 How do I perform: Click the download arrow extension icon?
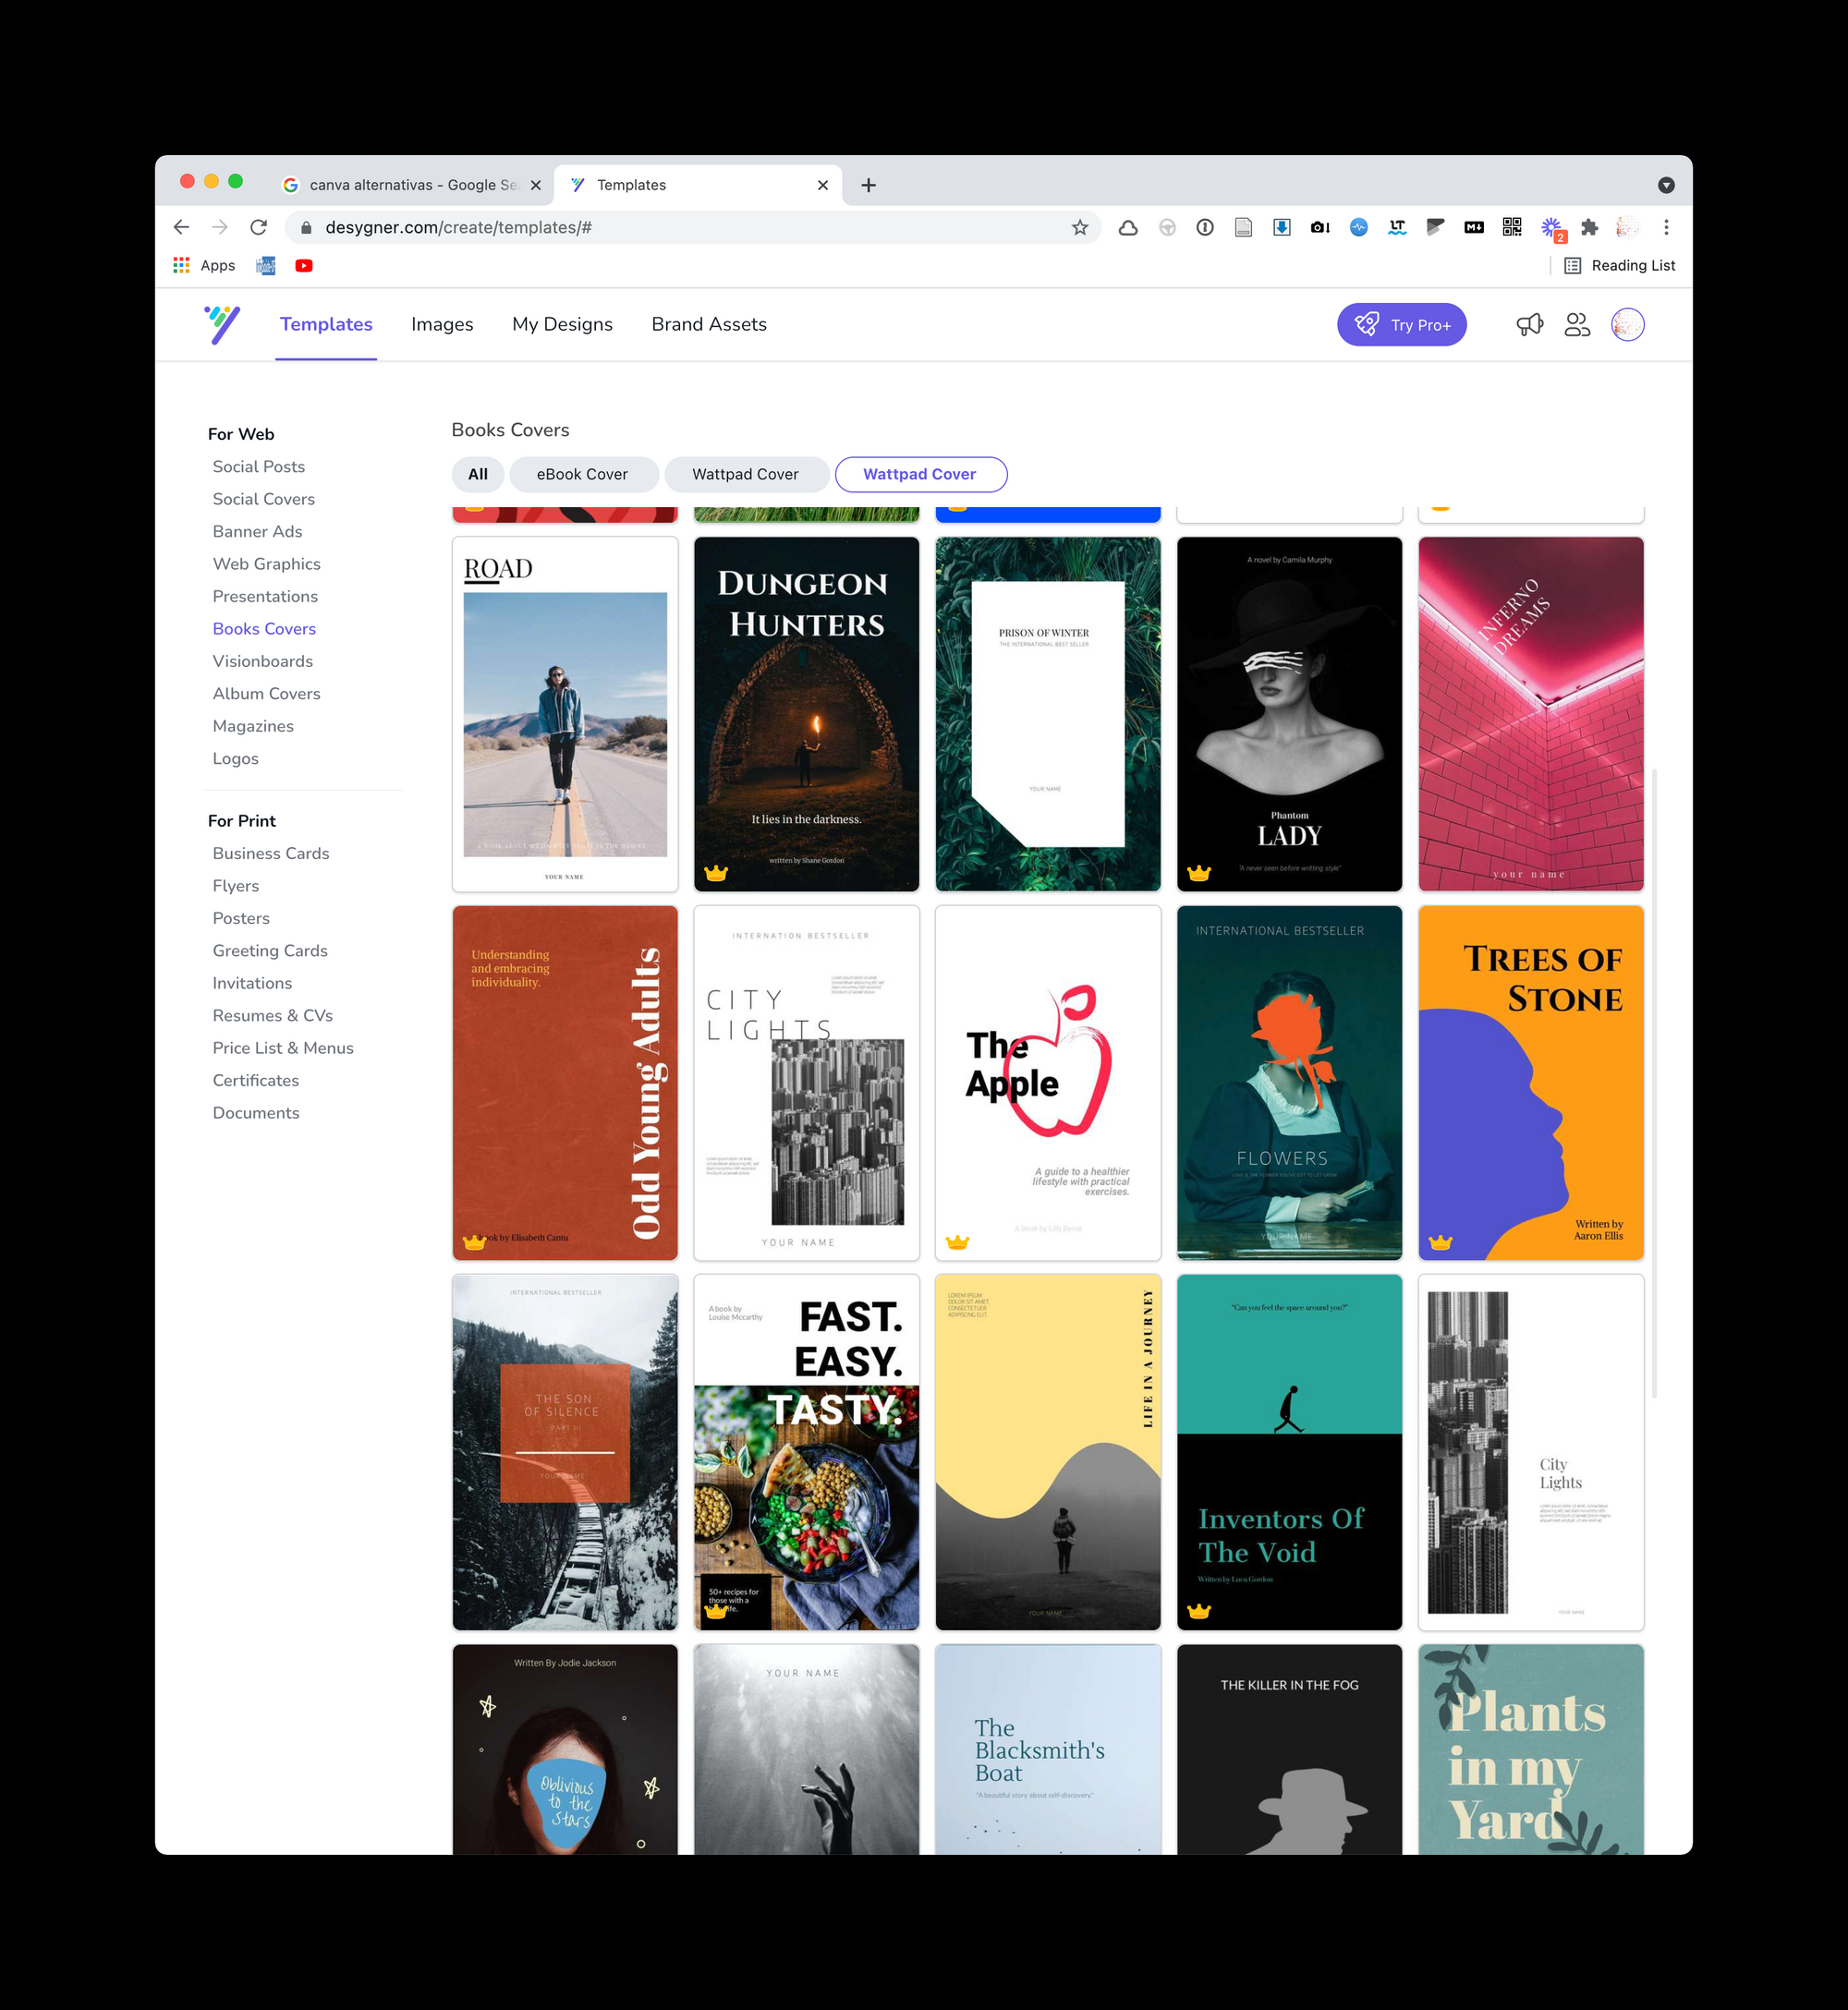pos(1281,228)
